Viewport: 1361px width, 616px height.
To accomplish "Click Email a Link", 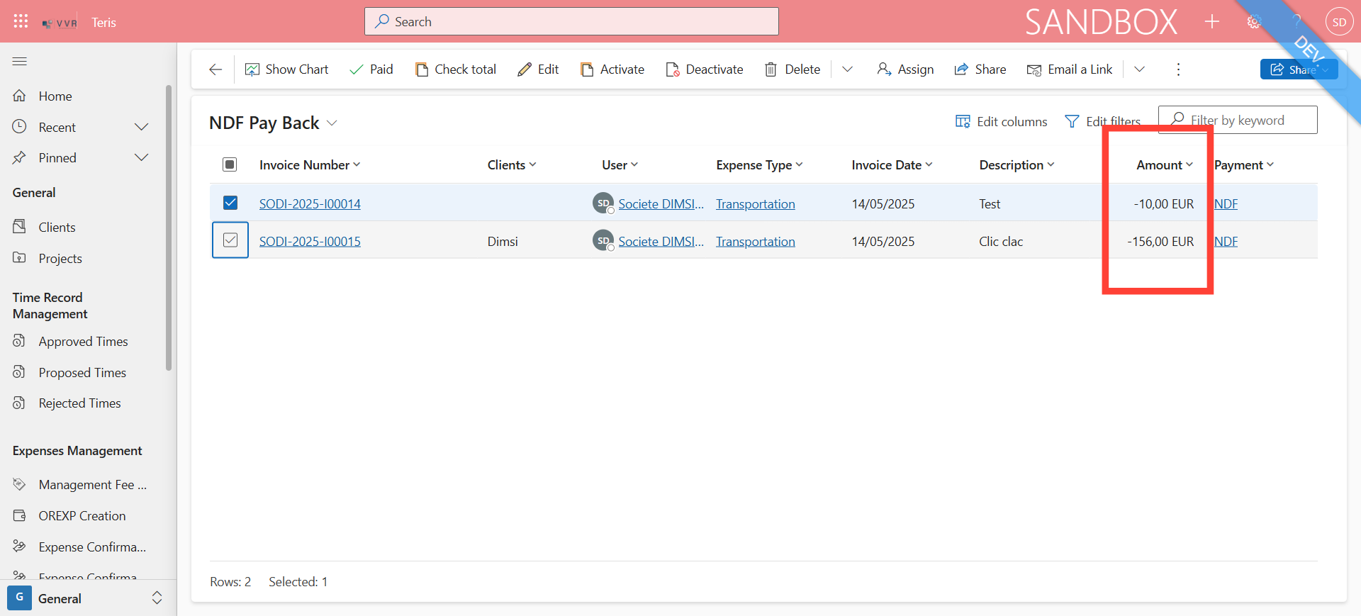I will (1070, 69).
